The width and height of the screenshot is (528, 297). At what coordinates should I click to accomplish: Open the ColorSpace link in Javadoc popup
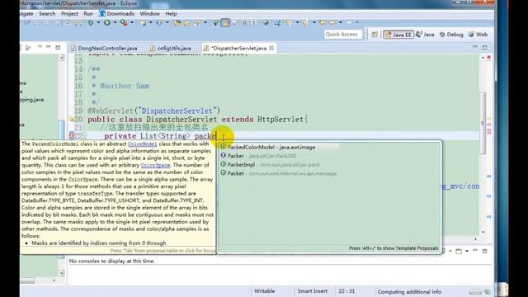(x=155, y=165)
